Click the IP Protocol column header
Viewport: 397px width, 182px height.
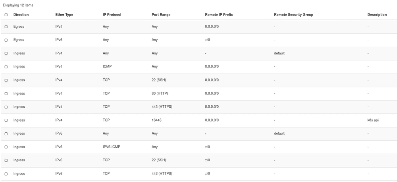tap(112, 15)
